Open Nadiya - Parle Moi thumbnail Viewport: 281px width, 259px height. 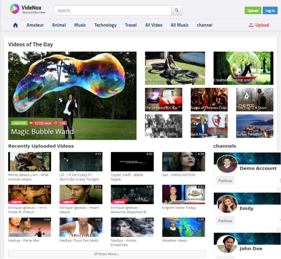(x=30, y=227)
